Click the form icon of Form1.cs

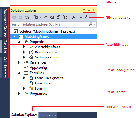26,73
